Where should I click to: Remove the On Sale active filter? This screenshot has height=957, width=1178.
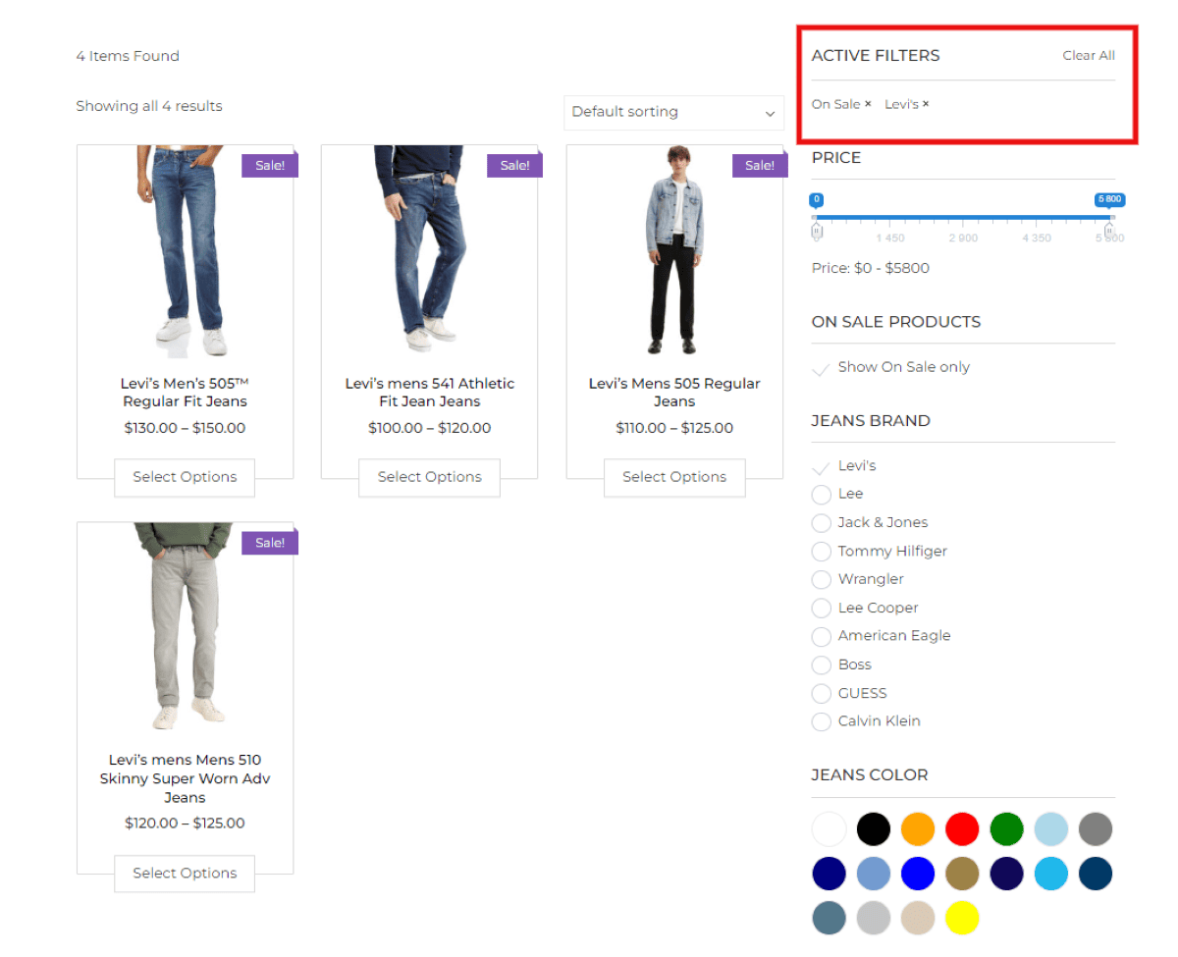(868, 104)
